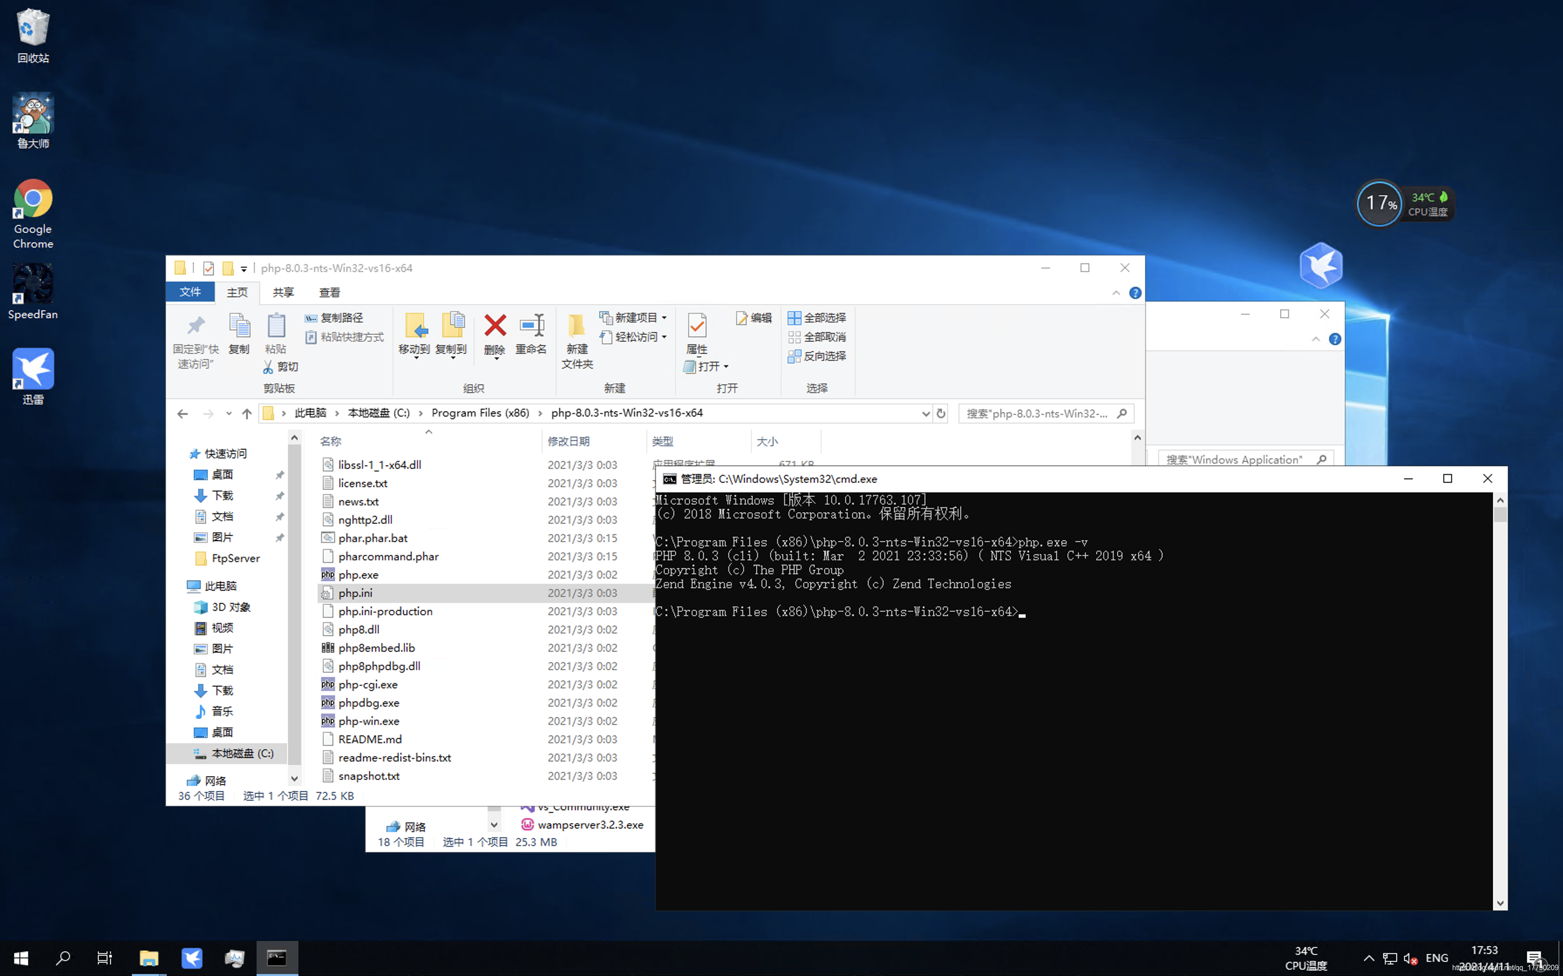
Task: Open the address bar history dropdown arrow
Action: (925, 414)
